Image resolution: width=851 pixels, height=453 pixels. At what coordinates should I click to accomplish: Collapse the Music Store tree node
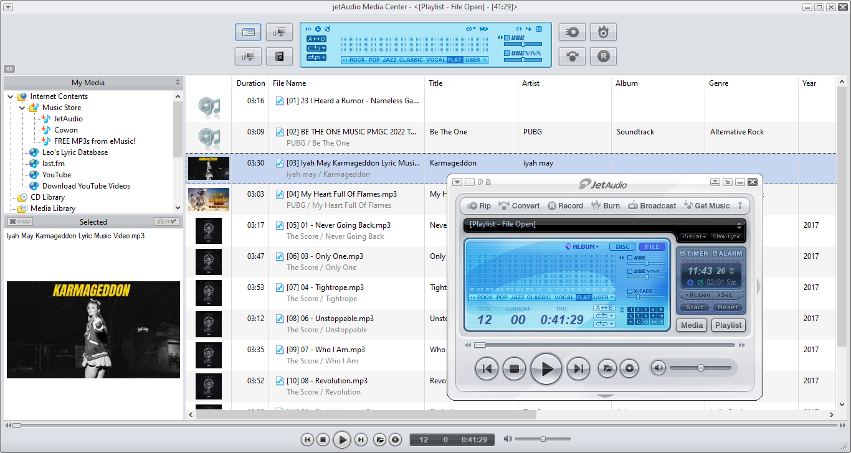tap(22, 108)
